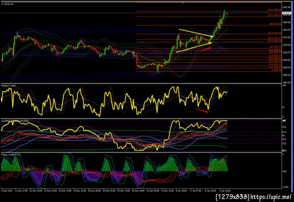The height and width of the screenshot is (202, 294).
Task: Click the 23.6 level on Stochastic scale
Action: (284, 144)
